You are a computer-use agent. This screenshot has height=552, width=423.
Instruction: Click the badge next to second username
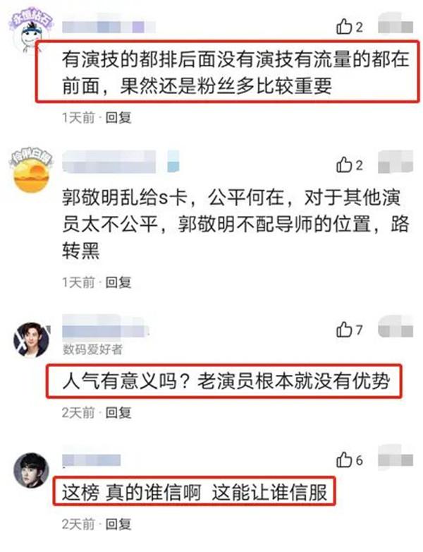(173, 162)
